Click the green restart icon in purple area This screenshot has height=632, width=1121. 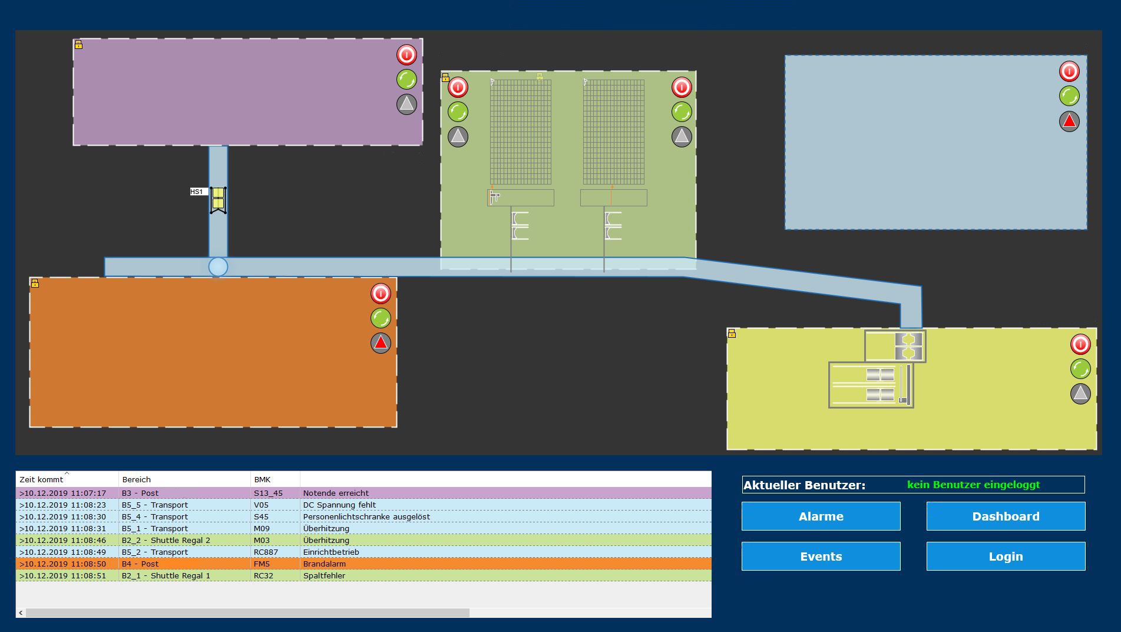point(406,80)
